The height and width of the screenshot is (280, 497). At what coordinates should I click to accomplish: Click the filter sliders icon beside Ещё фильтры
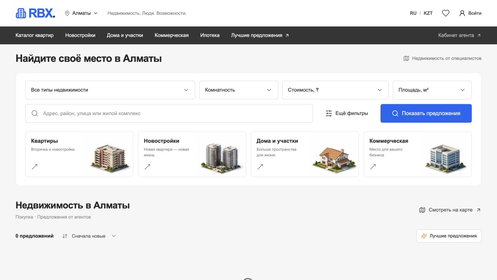[329, 114]
